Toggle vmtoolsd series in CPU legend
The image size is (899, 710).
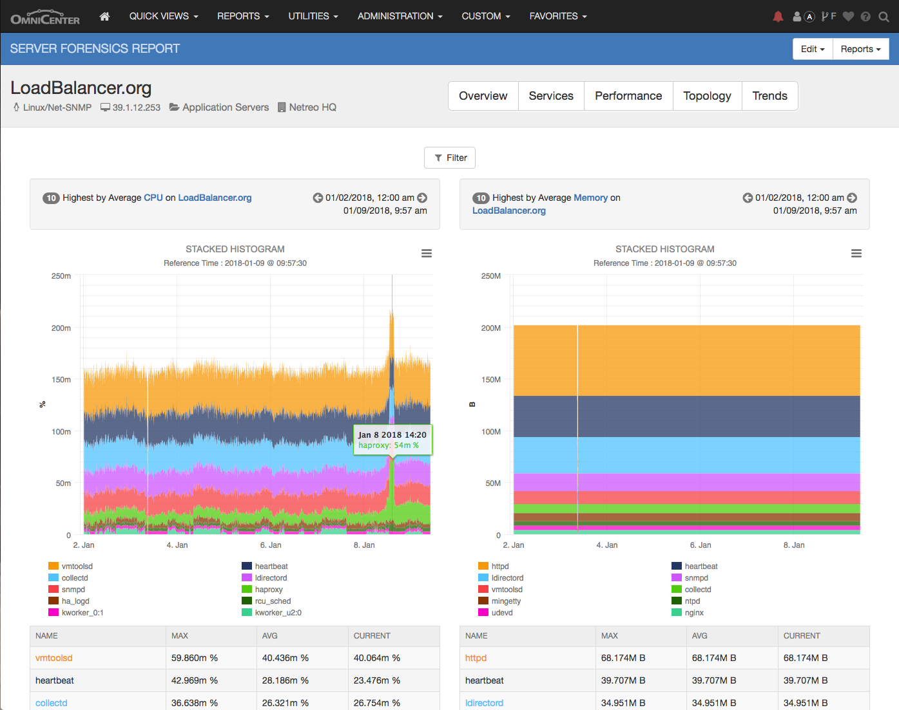71,566
